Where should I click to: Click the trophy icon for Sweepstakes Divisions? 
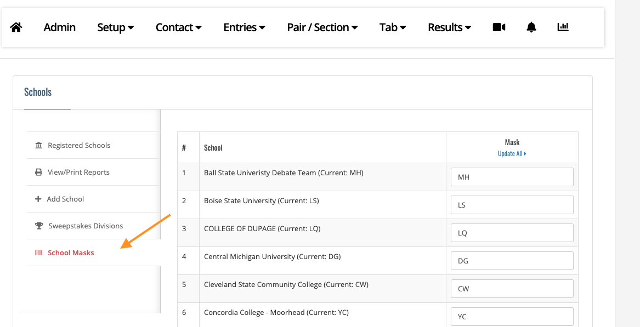click(x=39, y=226)
